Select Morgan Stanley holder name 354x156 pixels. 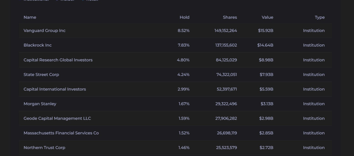40,104
